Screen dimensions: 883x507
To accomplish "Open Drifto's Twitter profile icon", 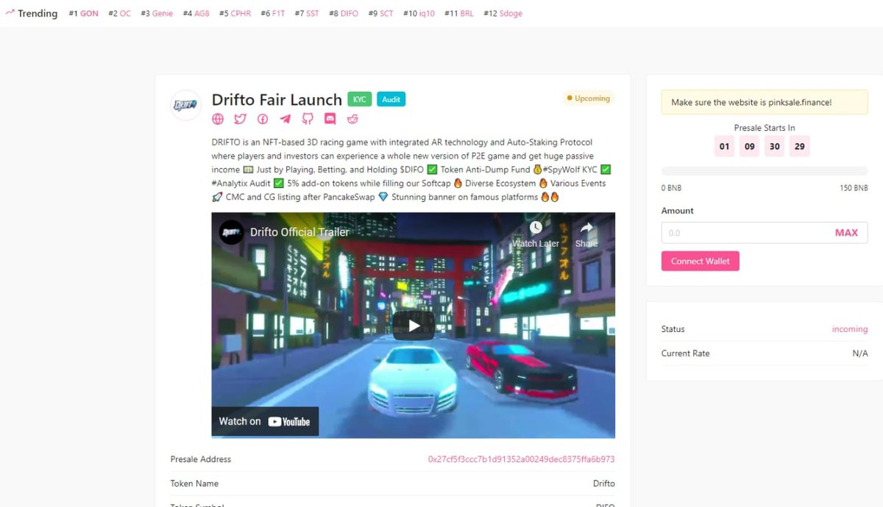I will pyautogui.click(x=240, y=119).
